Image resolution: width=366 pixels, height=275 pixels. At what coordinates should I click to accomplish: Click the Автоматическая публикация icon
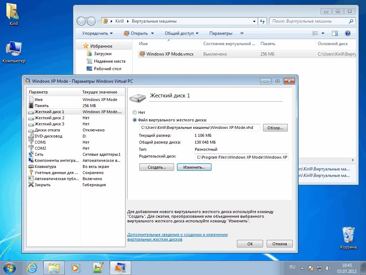click(x=31, y=178)
